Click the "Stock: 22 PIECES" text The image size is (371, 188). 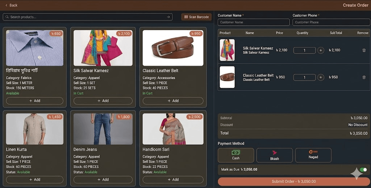tap(155, 167)
